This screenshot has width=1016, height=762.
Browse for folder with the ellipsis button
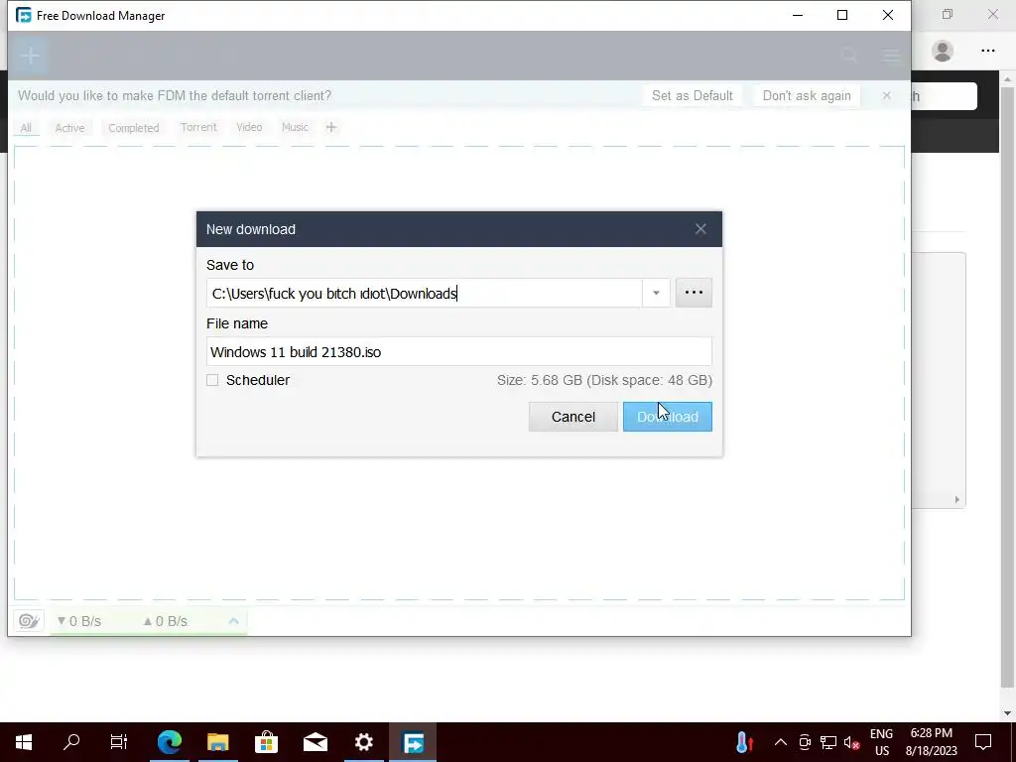(694, 293)
